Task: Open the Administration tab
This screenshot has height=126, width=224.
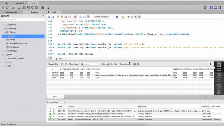Action: click(12, 12)
